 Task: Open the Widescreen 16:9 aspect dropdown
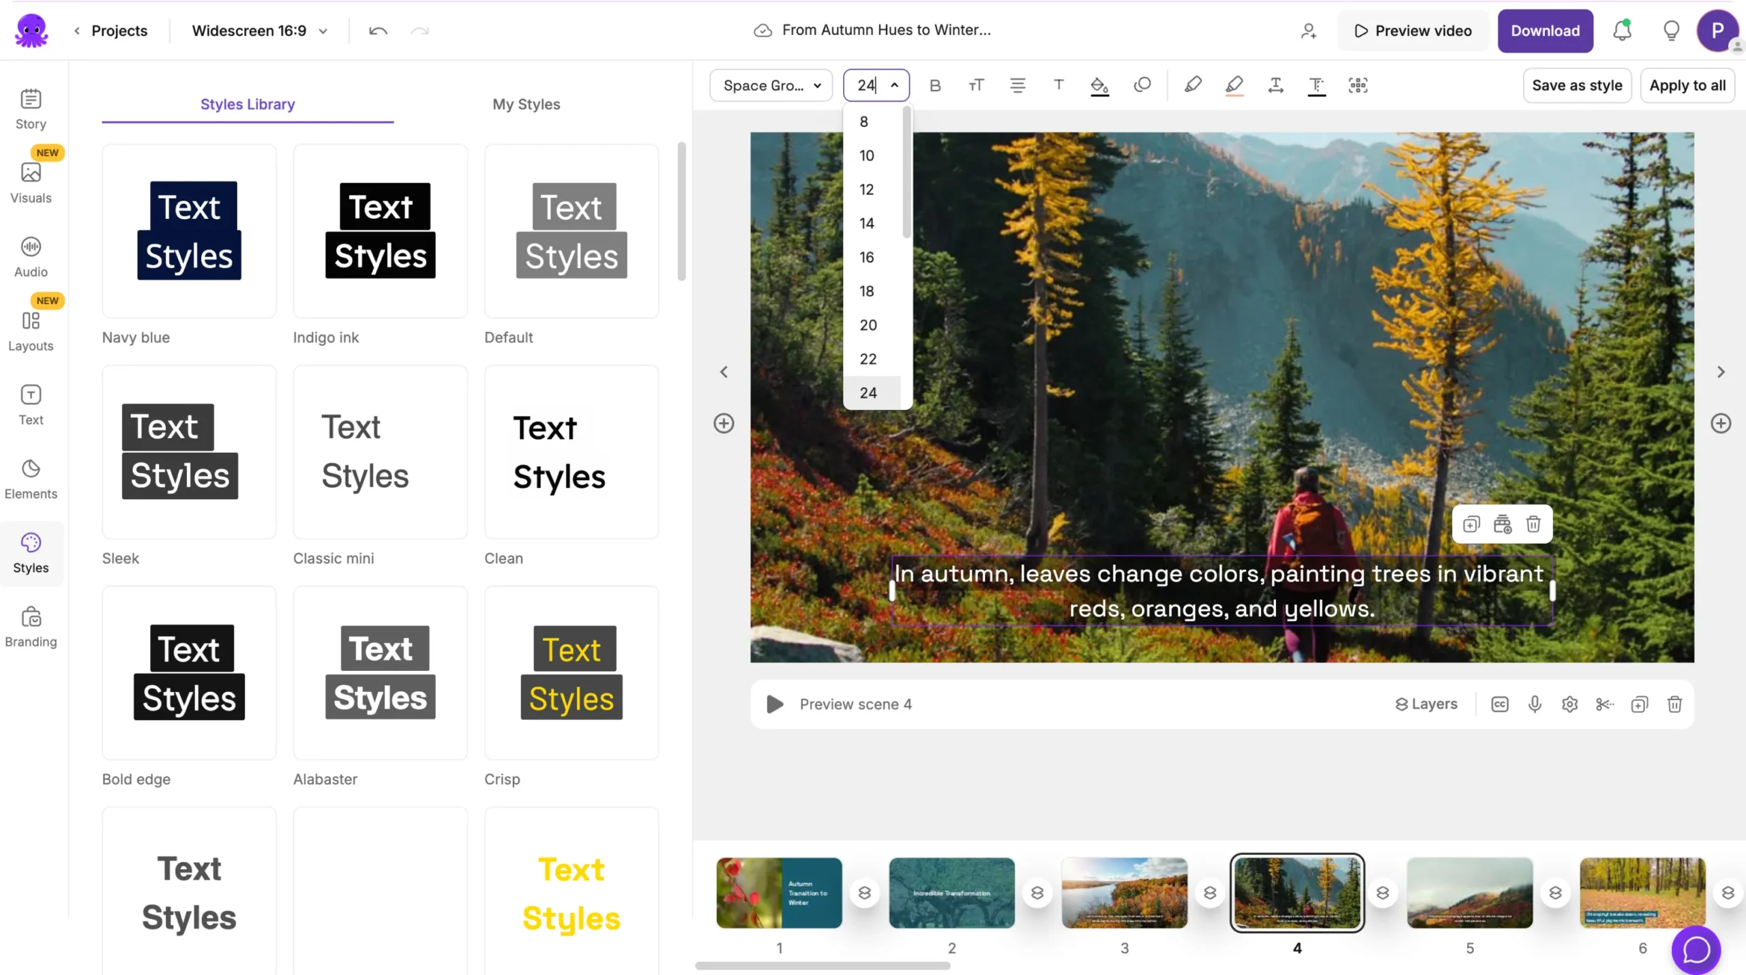tap(259, 31)
